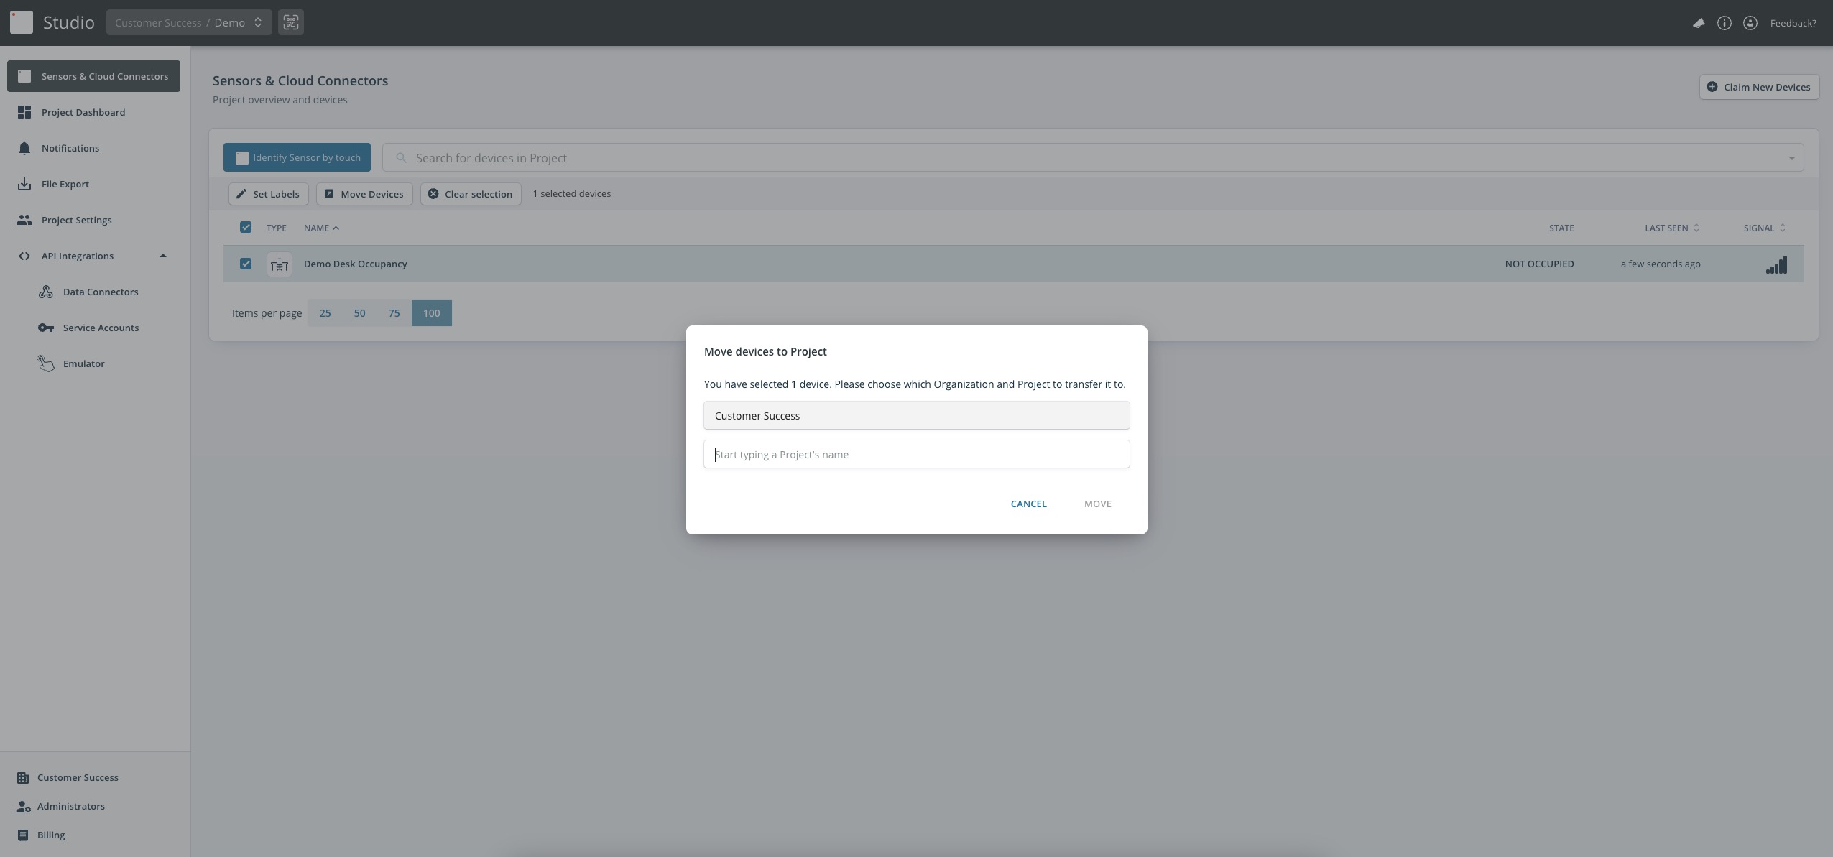Uncheck the Demo Desk Occupancy checkbox

(246, 264)
